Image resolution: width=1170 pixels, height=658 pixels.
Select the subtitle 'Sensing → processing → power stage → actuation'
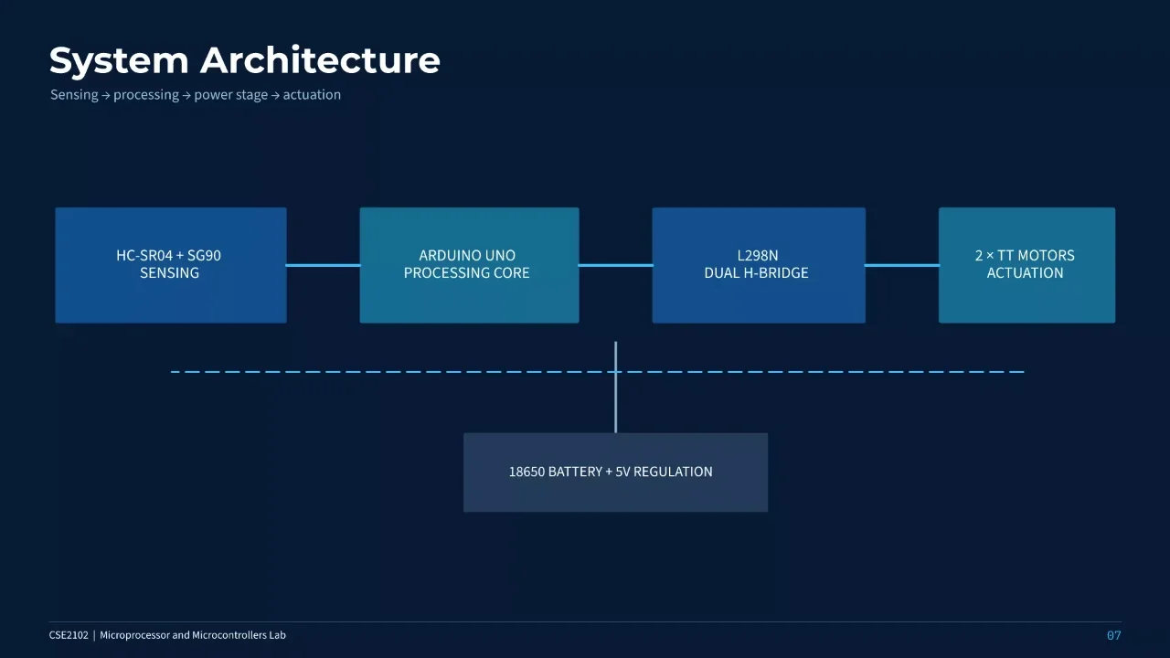[x=196, y=94]
